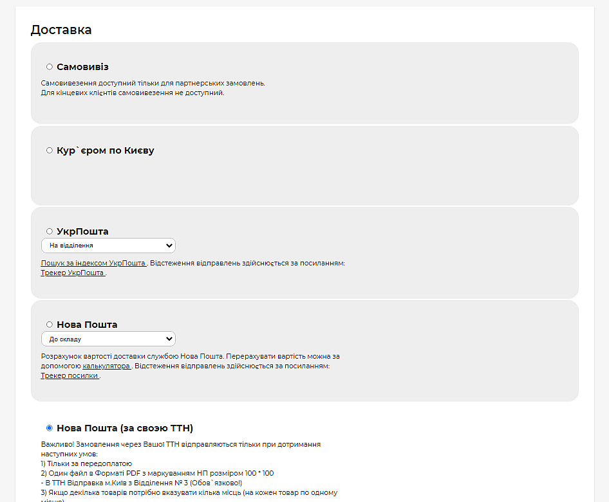Click text 'Самовивезення доступний тільки для партнерських замовлень.'

[x=153, y=83]
